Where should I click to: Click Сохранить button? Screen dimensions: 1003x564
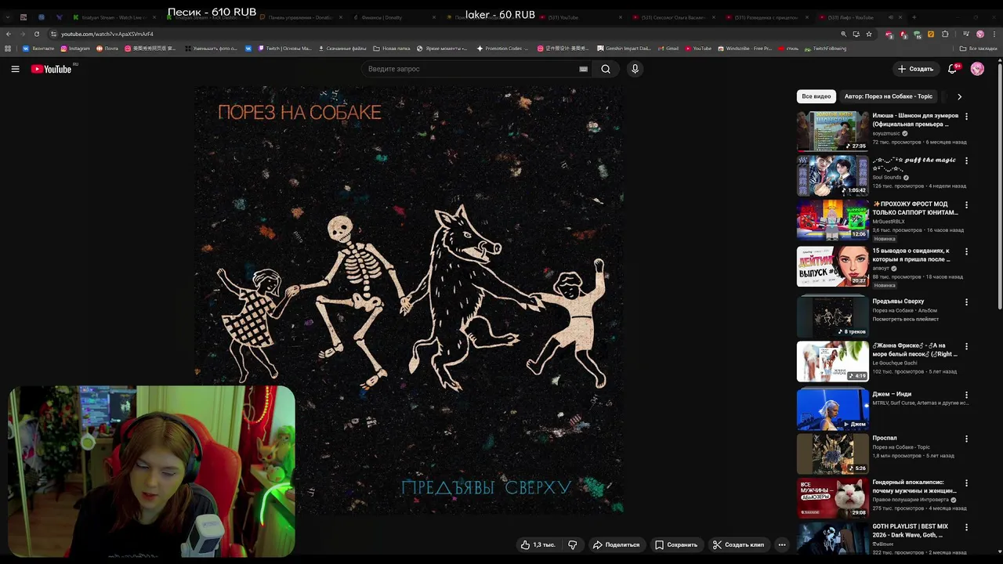click(676, 544)
